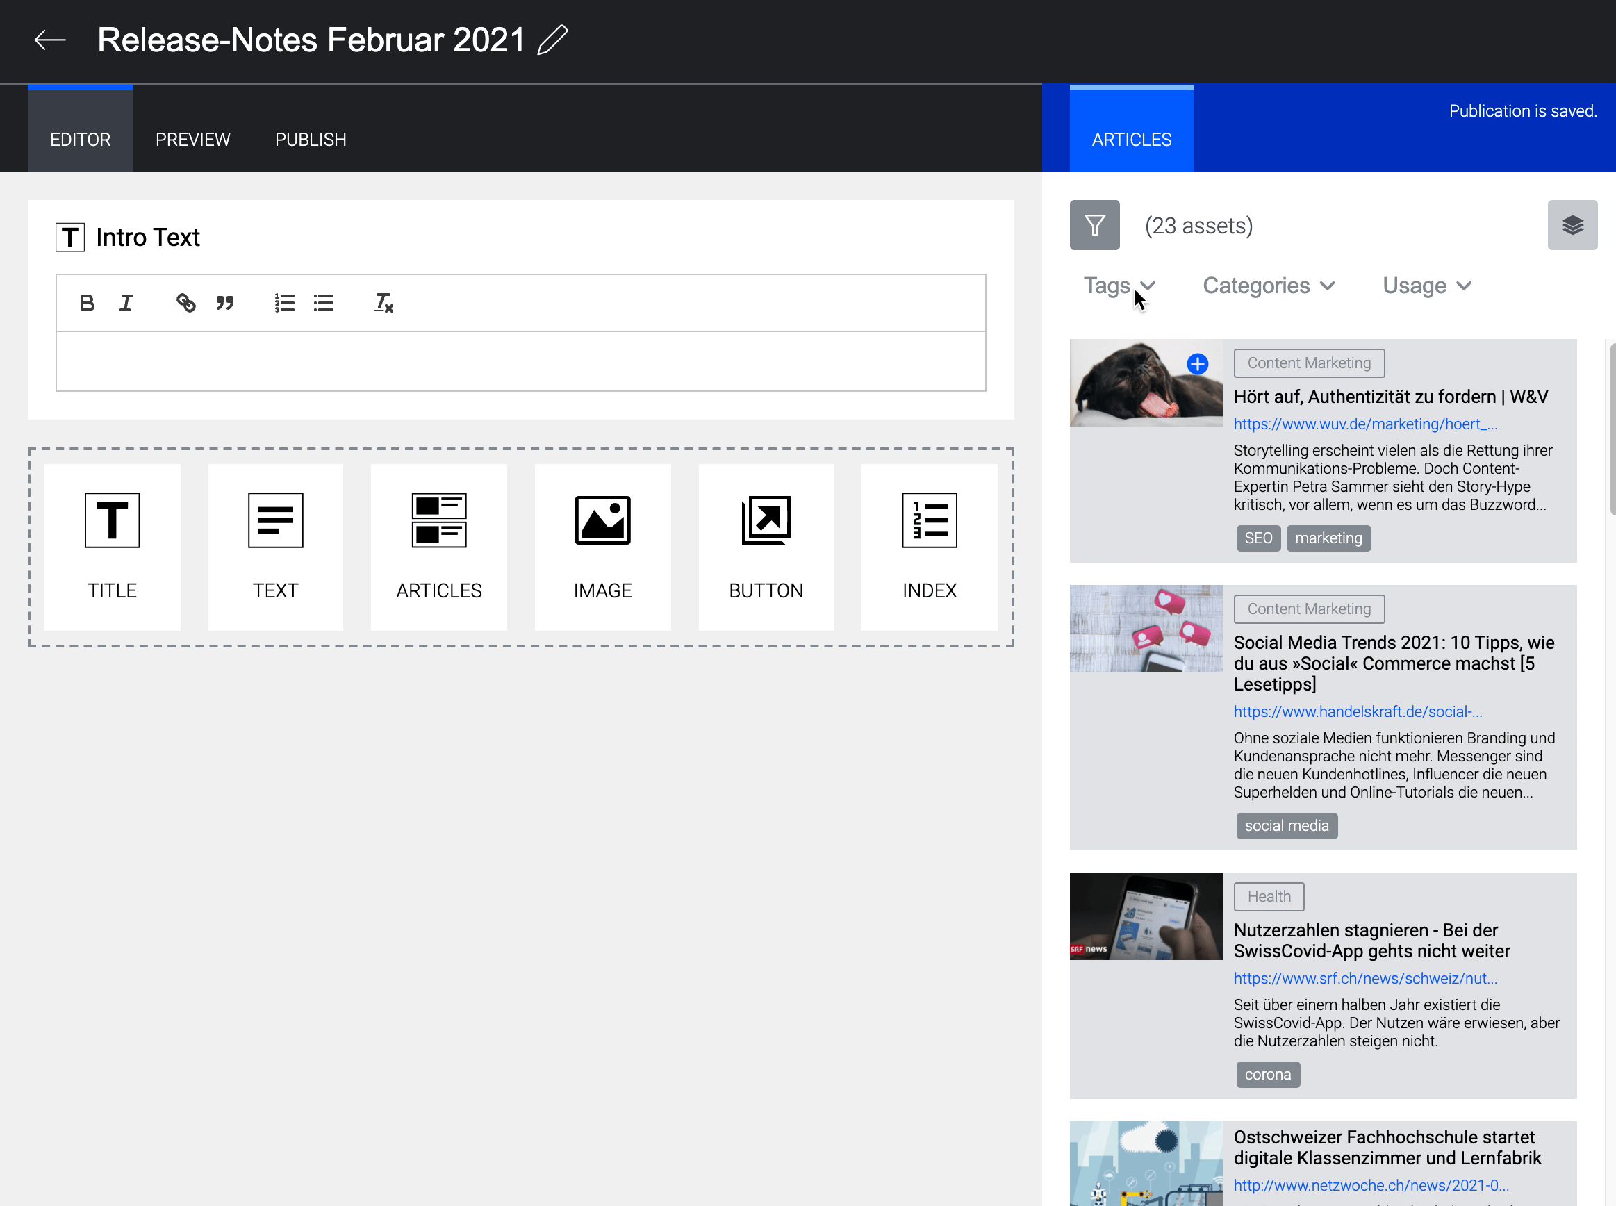Add an ARTICLES block

438,547
